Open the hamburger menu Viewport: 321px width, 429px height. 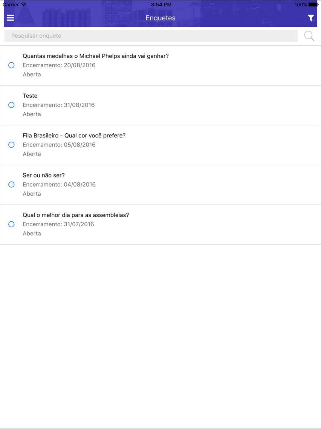click(x=11, y=18)
